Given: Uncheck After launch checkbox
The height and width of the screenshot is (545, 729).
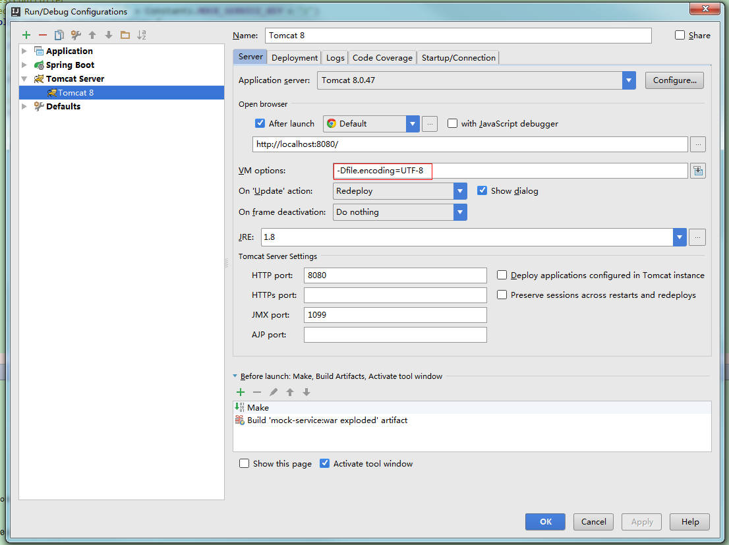Looking at the screenshot, I should 260,124.
